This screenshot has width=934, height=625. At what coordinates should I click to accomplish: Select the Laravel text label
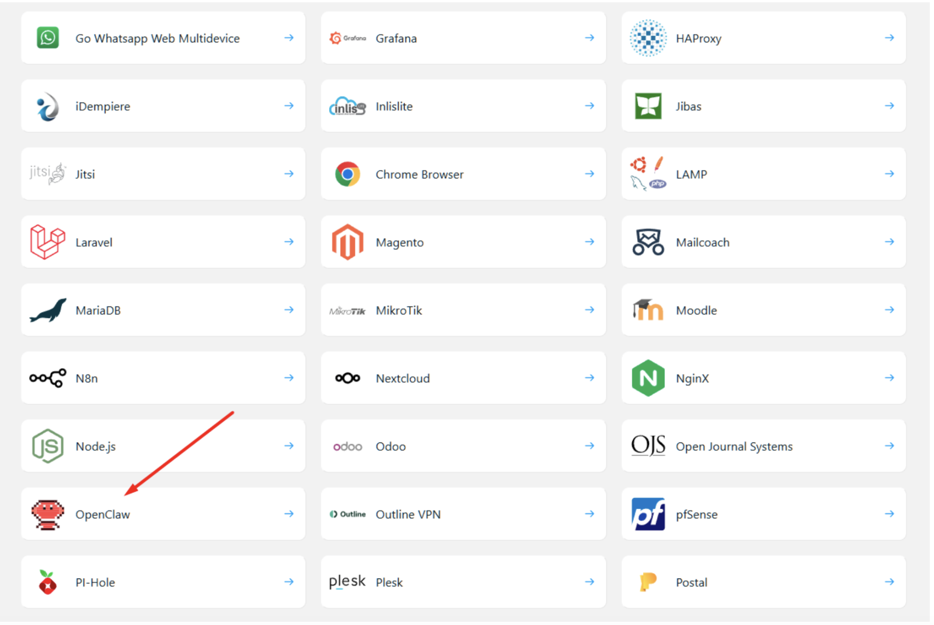tap(94, 243)
